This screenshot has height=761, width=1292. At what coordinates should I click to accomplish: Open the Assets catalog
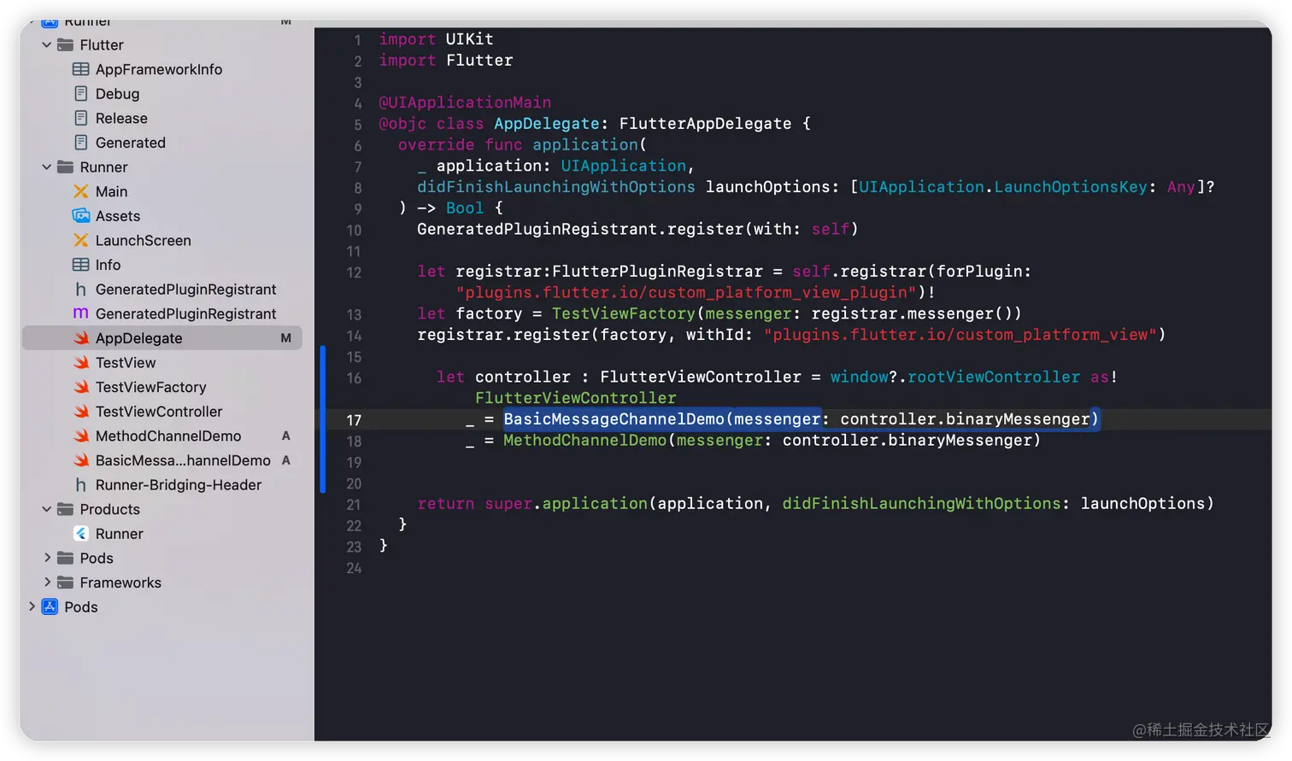click(118, 216)
